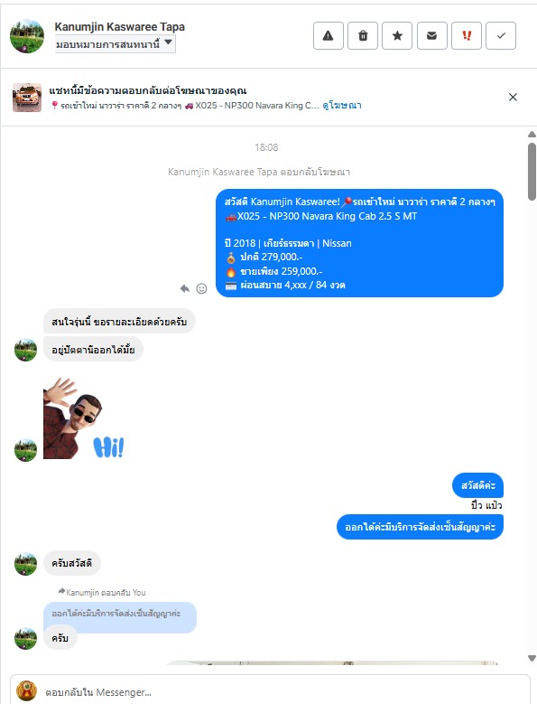Click the chat scrollbar up arrow
The height and width of the screenshot is (704, 537).
click(x=532, y=135)
